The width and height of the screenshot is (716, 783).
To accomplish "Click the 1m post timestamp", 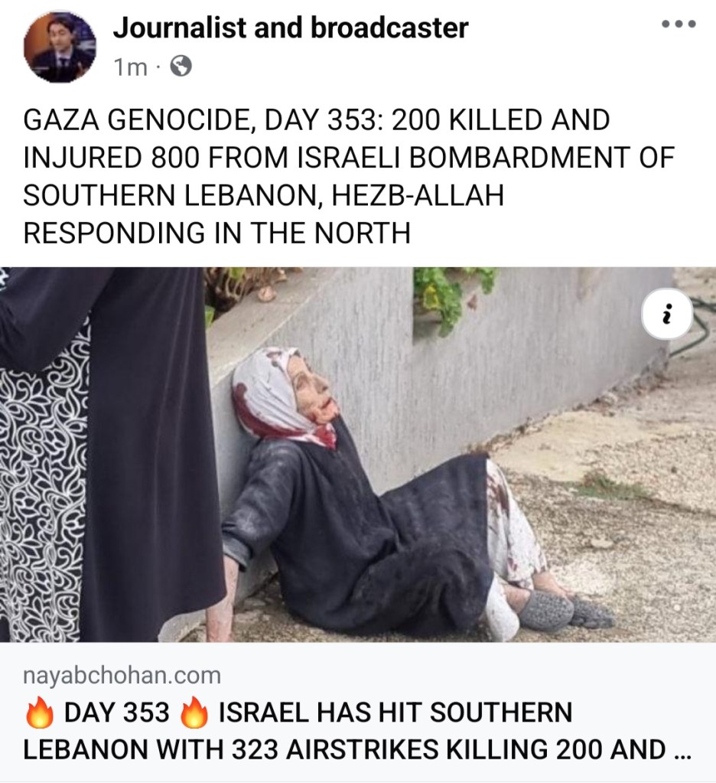I will pyautogui.click(x=130, y=67).
